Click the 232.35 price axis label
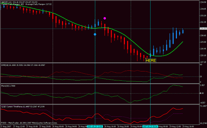This screenshot has width=207, height=128. pos(203,22)
